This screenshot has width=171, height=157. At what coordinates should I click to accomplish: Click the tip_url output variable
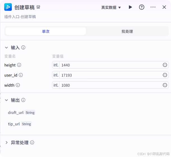click(x=14, y=124)
